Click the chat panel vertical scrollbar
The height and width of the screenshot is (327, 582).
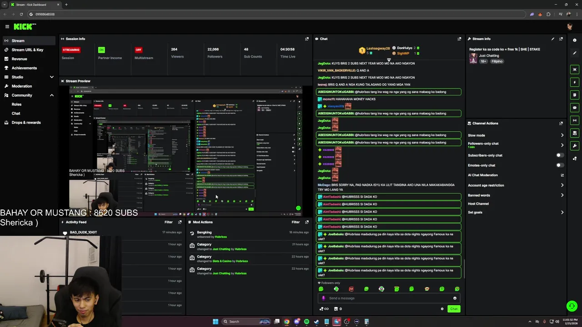pos(464,268)
